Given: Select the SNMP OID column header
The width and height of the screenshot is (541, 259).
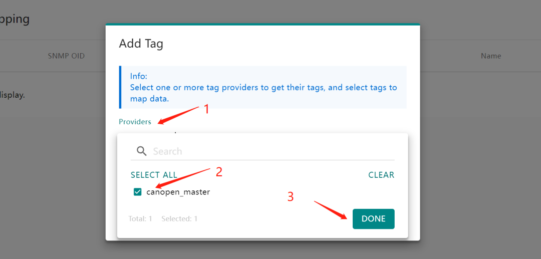Looking at the screenshot, I should [66, 56].
